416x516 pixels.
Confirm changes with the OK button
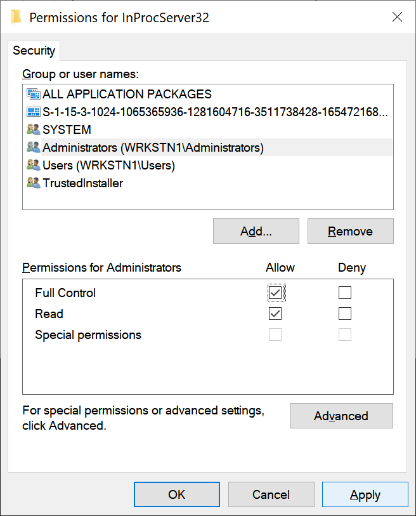[x=177, y=494]
